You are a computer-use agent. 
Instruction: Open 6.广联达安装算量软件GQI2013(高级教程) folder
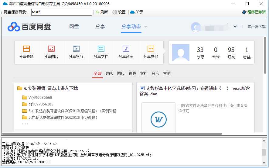pos(72,111)
